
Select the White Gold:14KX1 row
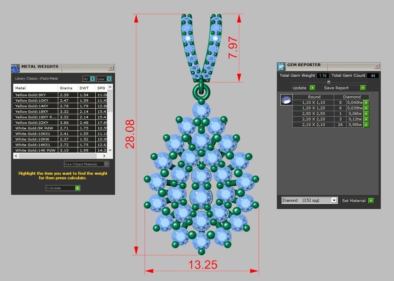[60, 145]
